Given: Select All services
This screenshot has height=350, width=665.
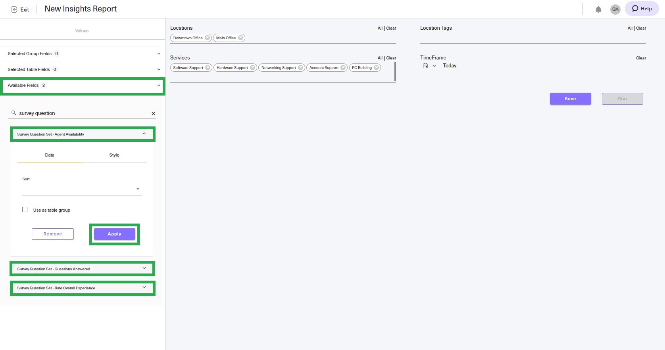Looking at the screenshot, I should coord(380,58).
